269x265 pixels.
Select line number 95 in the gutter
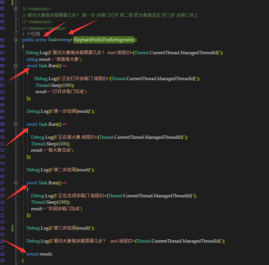[3, 40]
